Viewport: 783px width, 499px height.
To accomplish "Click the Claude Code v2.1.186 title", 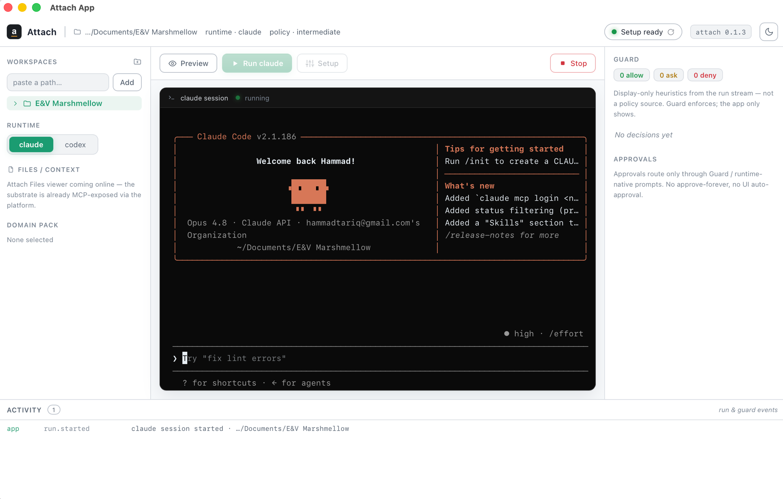I will pos(247,137).
